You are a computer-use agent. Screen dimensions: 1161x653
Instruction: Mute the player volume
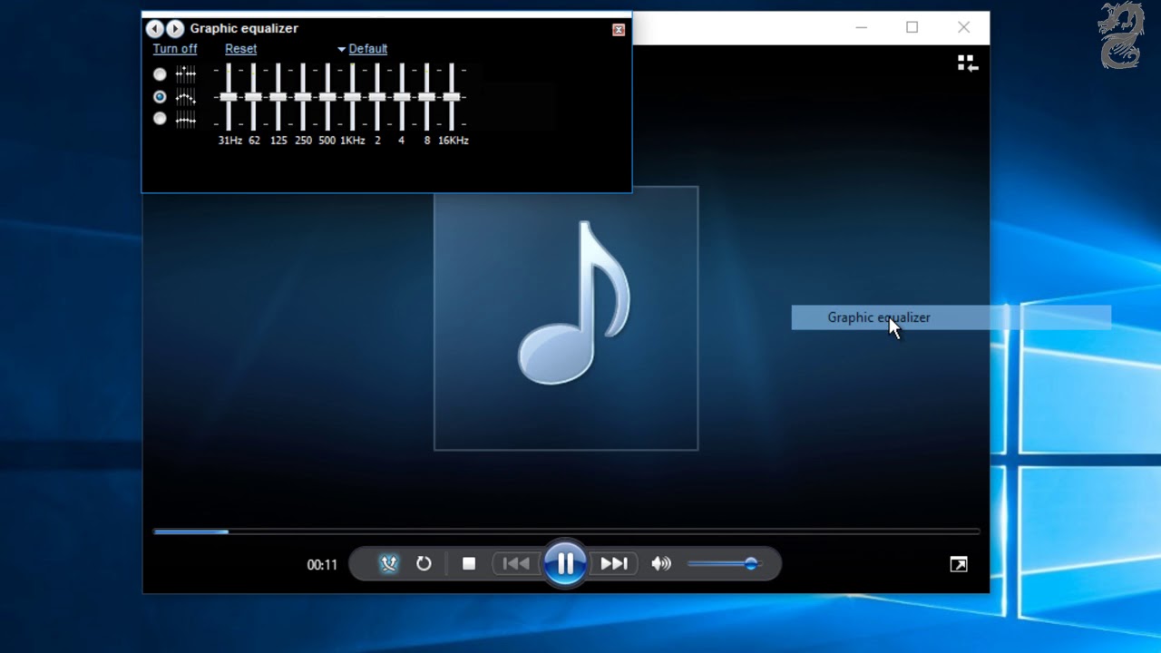[x=661, y=564]
